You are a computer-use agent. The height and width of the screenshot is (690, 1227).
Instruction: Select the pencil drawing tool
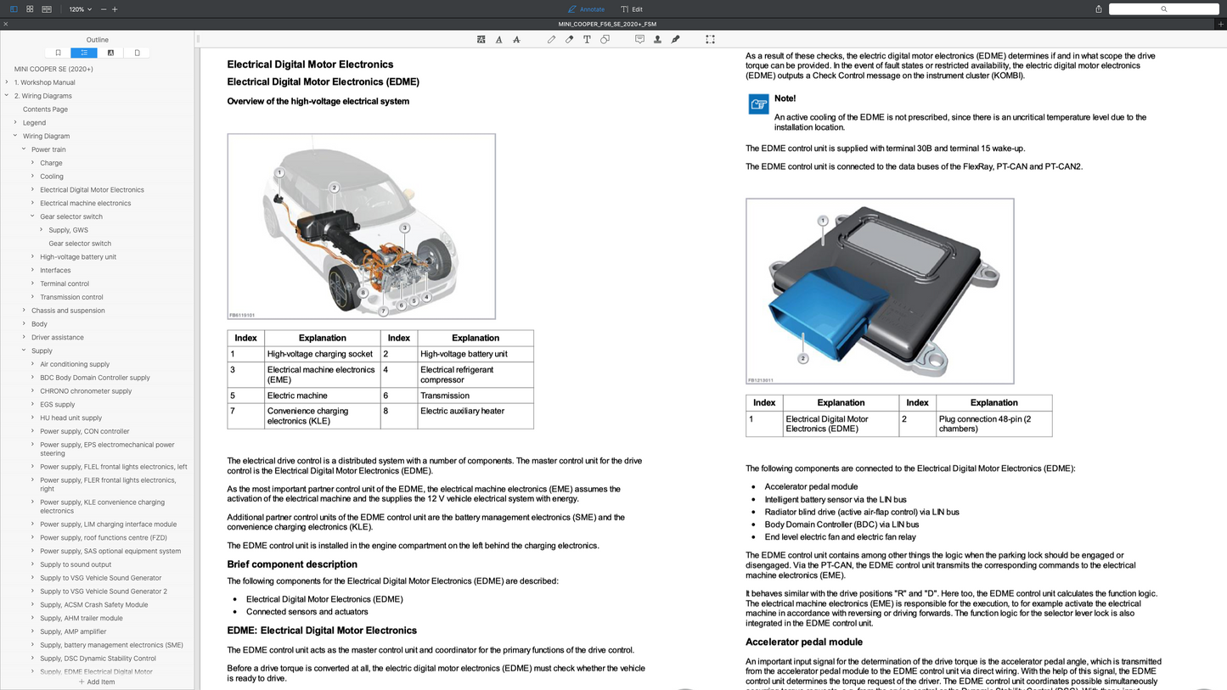point(551,39)
